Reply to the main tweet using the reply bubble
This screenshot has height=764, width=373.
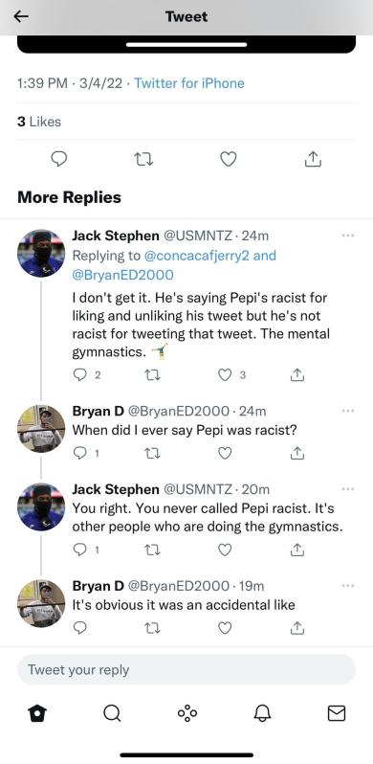point(59,159)
